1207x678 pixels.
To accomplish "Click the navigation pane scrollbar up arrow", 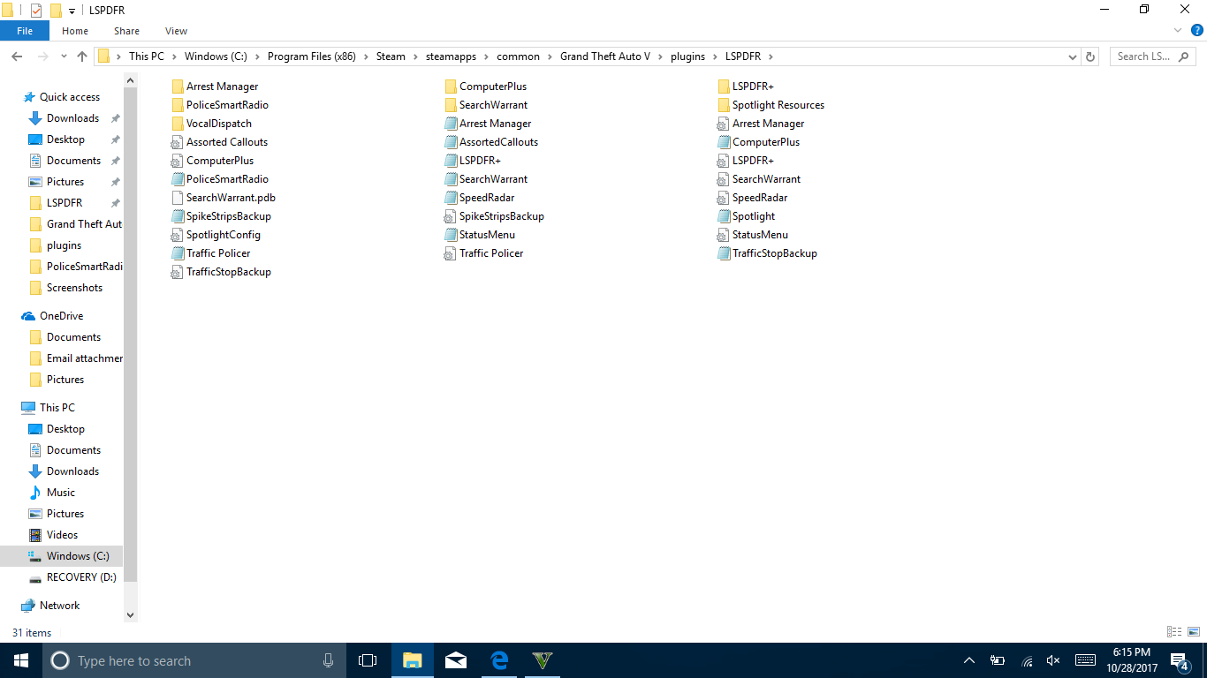I will click(x=131, y=80).
